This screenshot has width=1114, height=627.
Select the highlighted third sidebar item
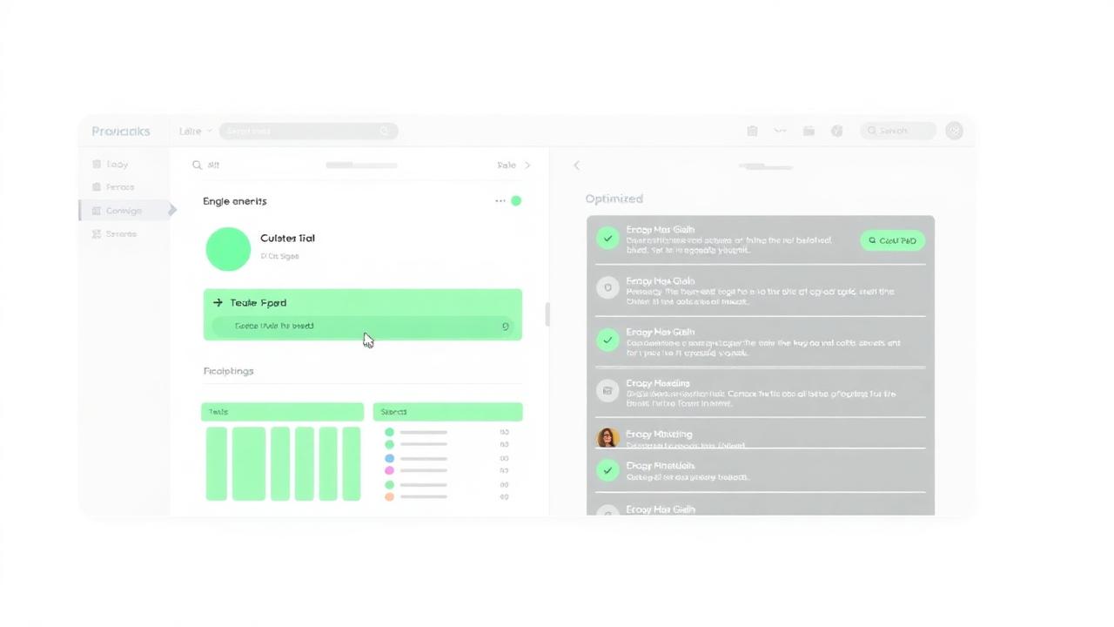click(x=124, y=210)
